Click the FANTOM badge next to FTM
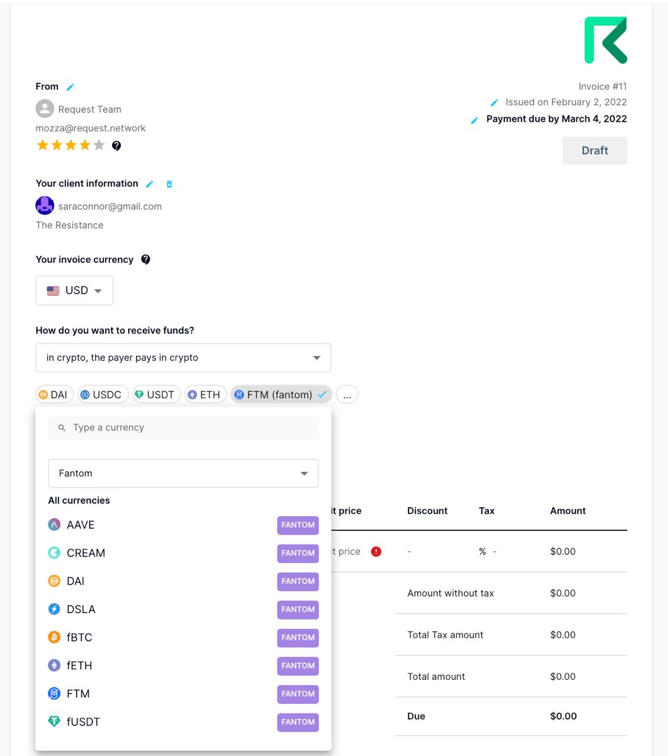 [x=298, y=694]
